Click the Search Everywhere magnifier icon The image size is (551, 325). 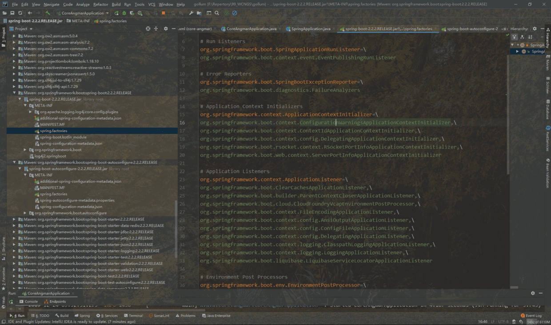point(217,13)
